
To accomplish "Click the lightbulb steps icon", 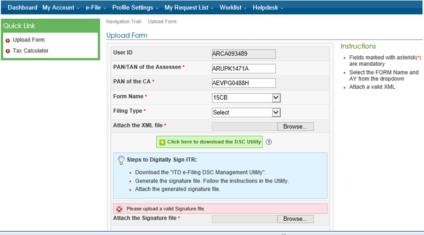I will pyautogui.click(x=121, y=160).
